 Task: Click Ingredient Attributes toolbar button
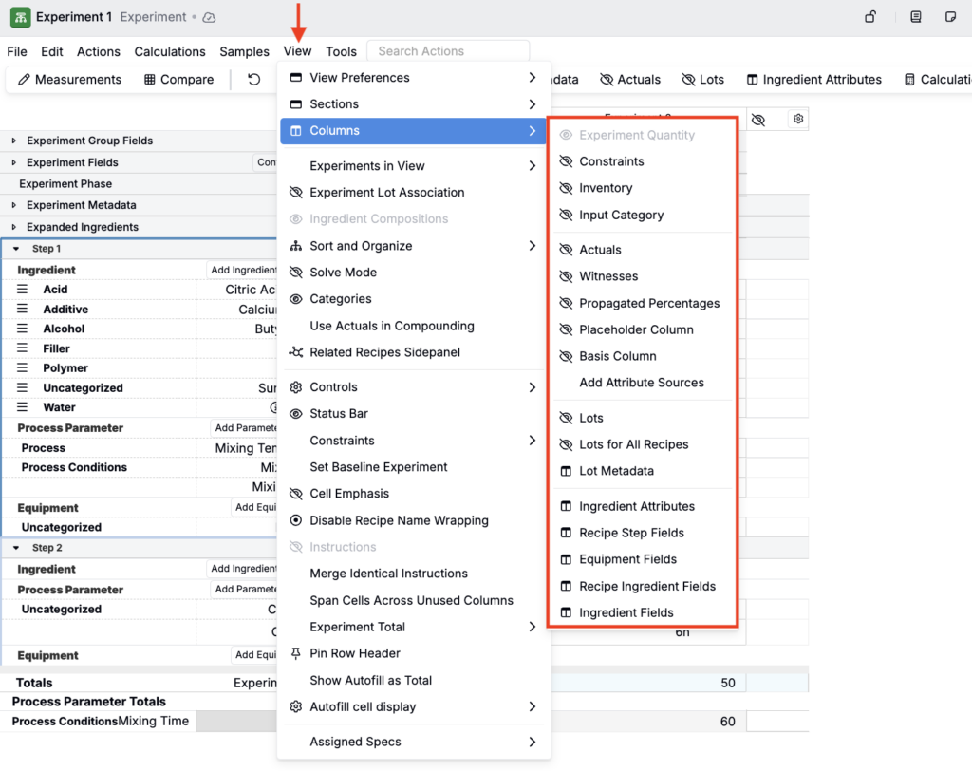click(813, 80)
